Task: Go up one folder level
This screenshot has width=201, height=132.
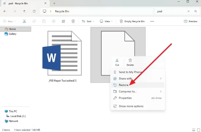Action: 24,11
